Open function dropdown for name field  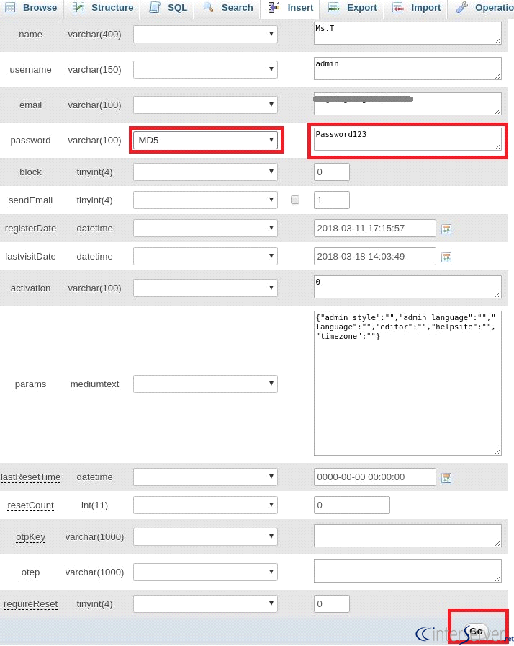point(205,34)
